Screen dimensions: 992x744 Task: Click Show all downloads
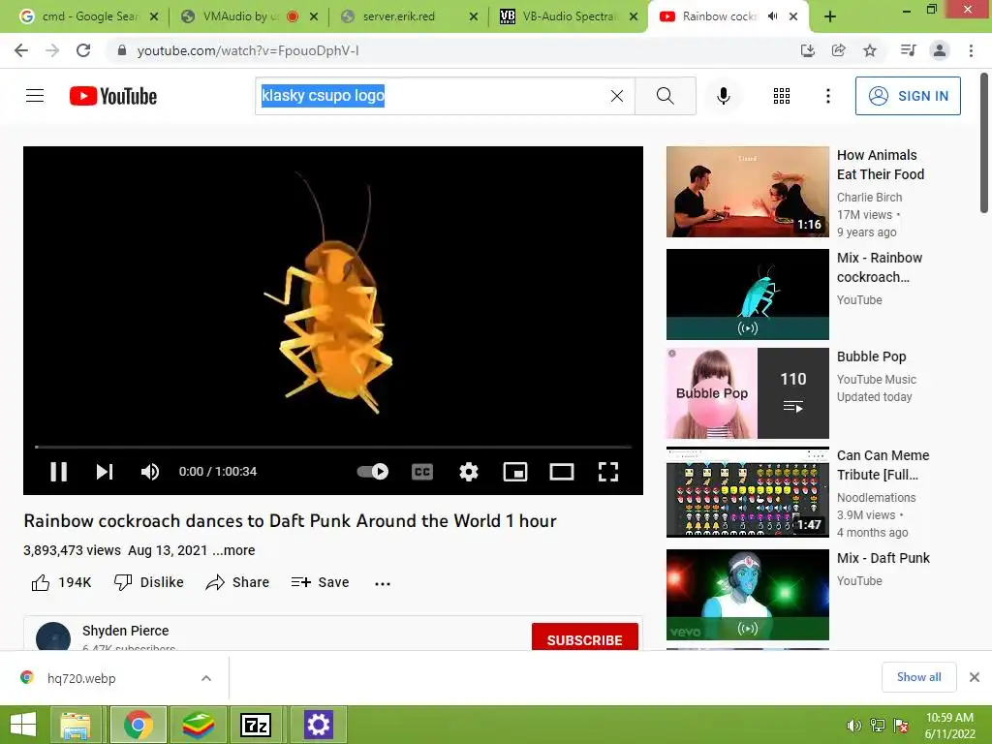[918, 677]
